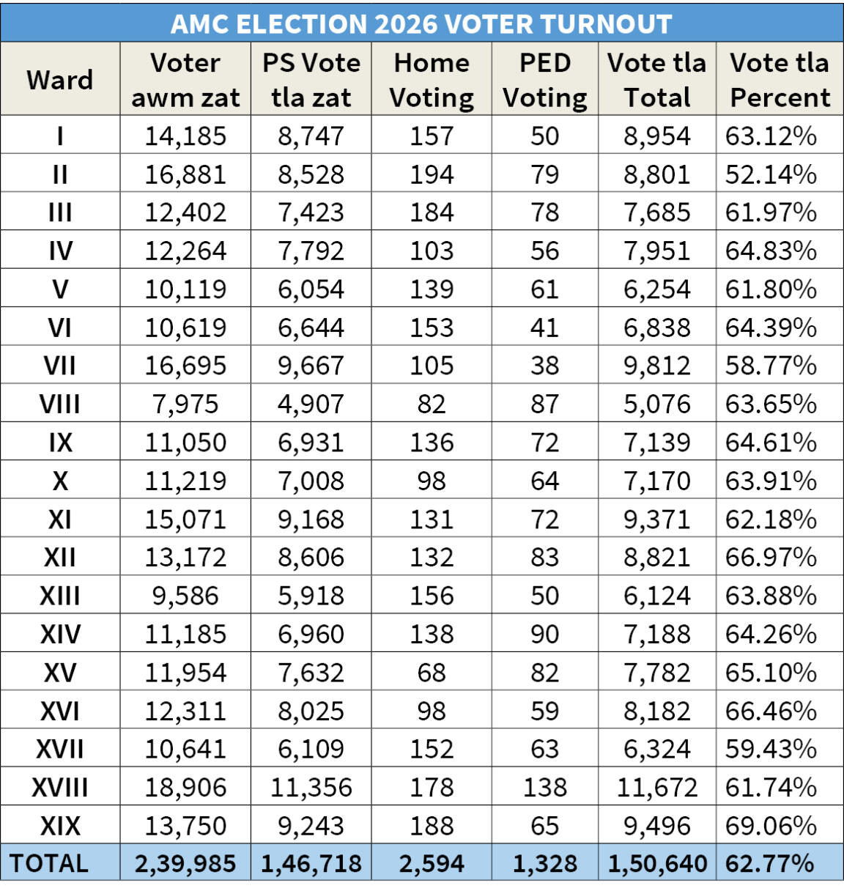Select the overall 62.77% percent cell

[769, 863]
